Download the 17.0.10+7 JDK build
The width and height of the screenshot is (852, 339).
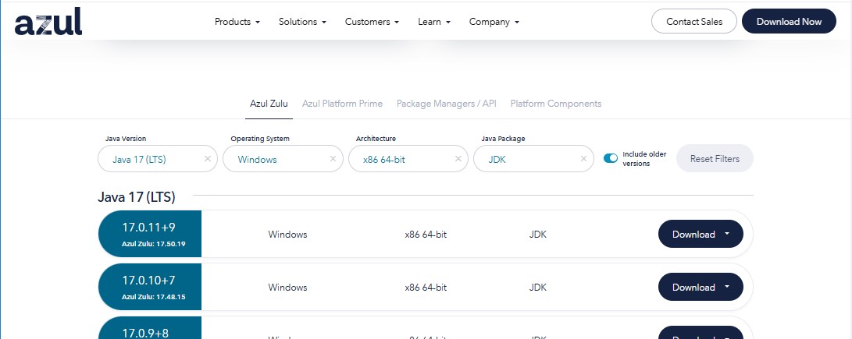(x=700, y=287)
